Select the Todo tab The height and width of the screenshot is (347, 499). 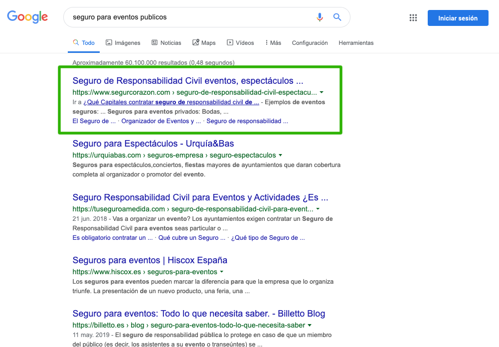point(84,43)
